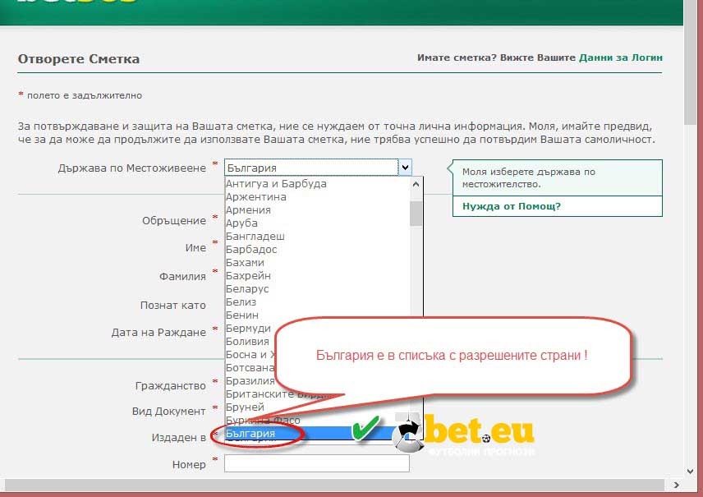Open the country of residence dropdown arrow

point(405,168)
